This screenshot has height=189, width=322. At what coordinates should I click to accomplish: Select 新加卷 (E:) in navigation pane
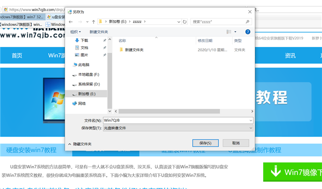coord(86,94)
